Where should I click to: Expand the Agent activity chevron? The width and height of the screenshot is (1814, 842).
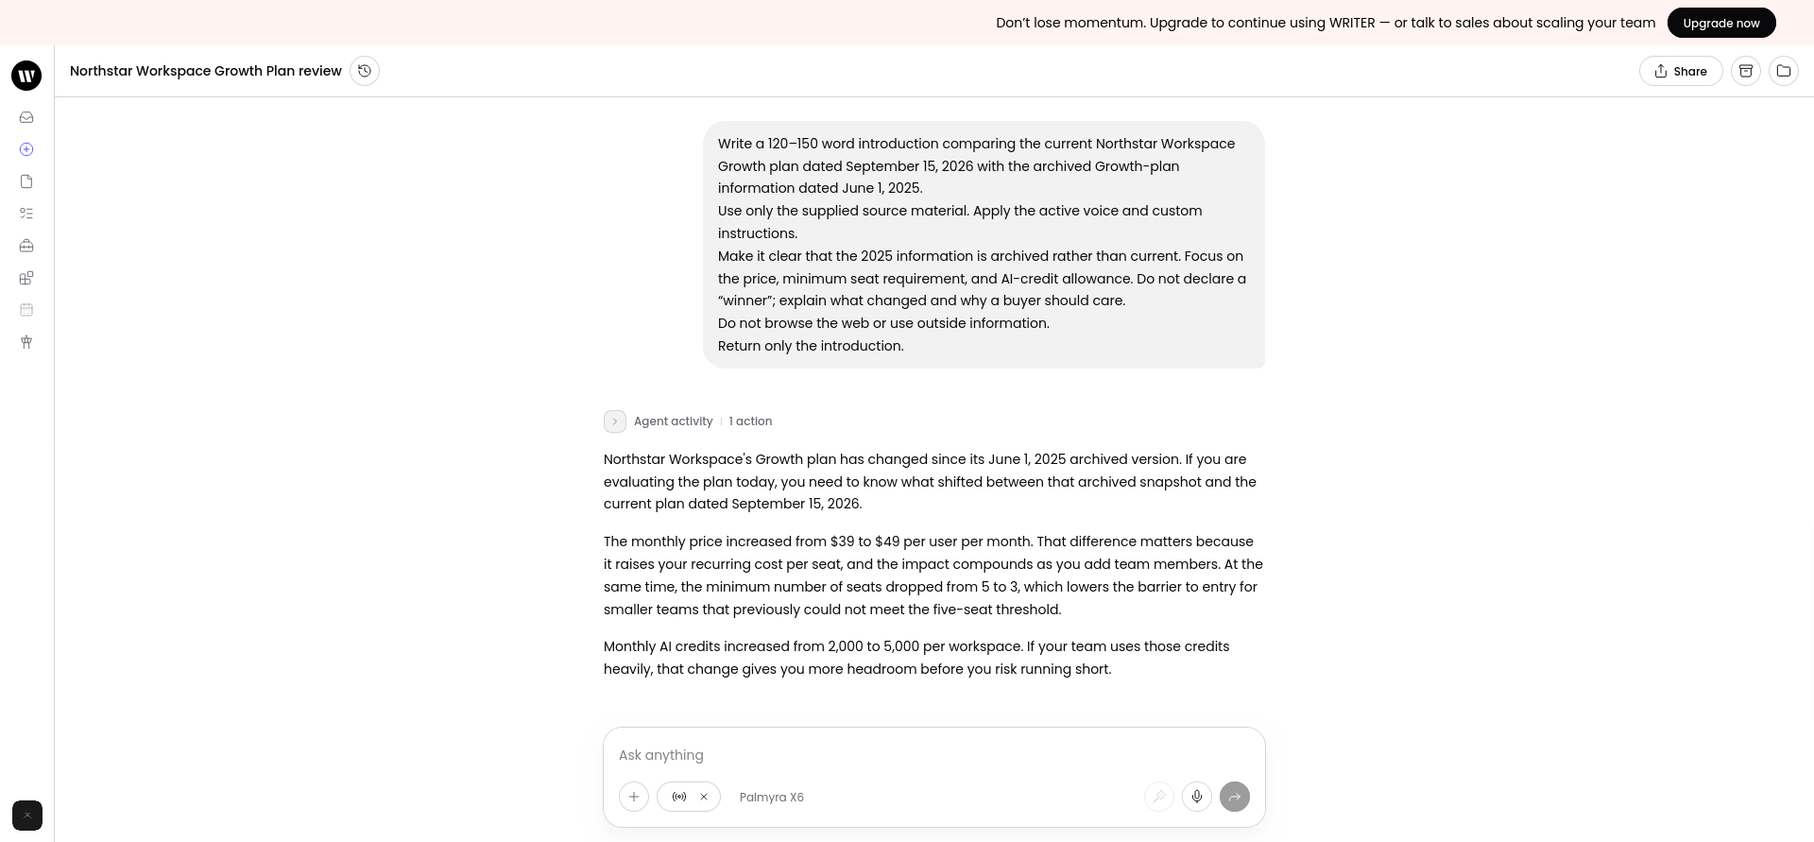click(615, 421)
